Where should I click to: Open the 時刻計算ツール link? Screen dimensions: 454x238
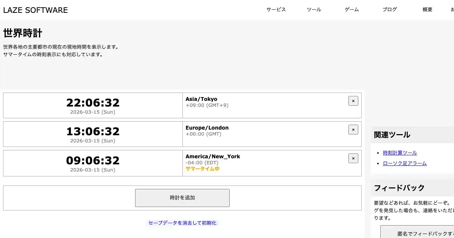point(400,153)
